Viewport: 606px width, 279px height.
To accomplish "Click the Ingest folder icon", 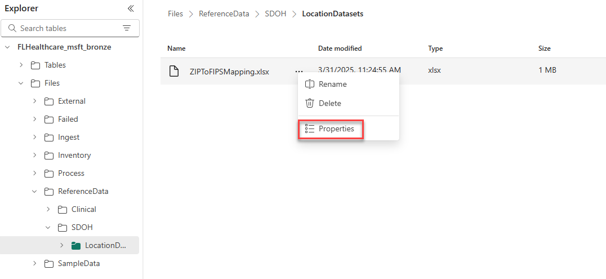I will pyautogui.click(x=49, y=137).
